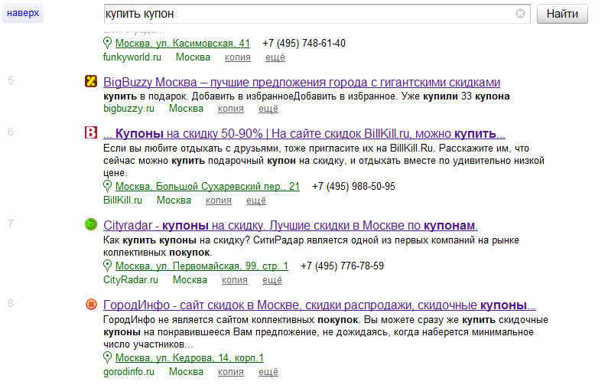
Task: Click the funkyworld.ru domain link
Action: click(x=132, y=57)
